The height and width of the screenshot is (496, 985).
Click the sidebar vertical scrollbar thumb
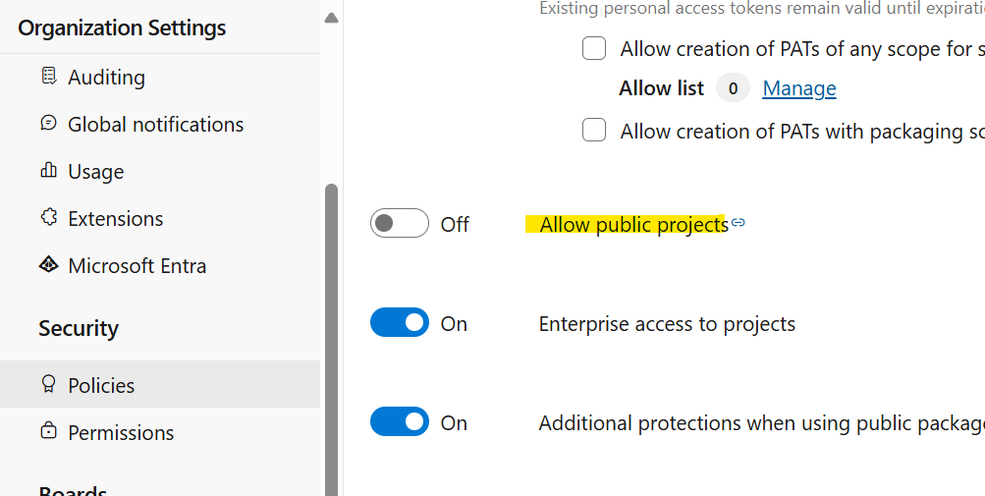332,340
